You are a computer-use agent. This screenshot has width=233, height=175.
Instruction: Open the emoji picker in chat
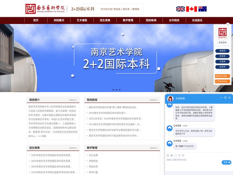coord(168,155)
